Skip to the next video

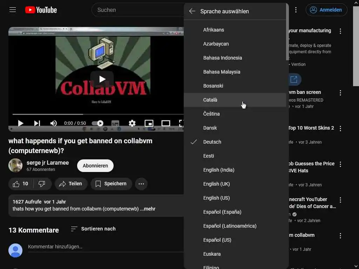[37, 123]
